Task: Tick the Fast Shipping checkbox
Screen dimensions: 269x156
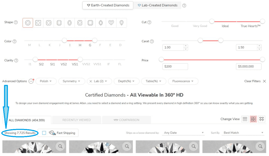Action: pos(44,133)
